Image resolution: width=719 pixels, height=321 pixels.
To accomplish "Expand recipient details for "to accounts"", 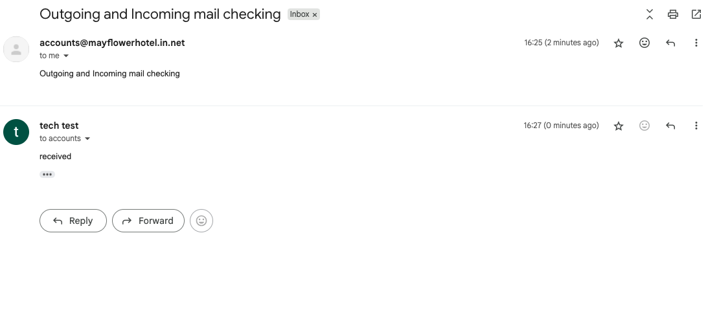I will click(x=87, y=139).
